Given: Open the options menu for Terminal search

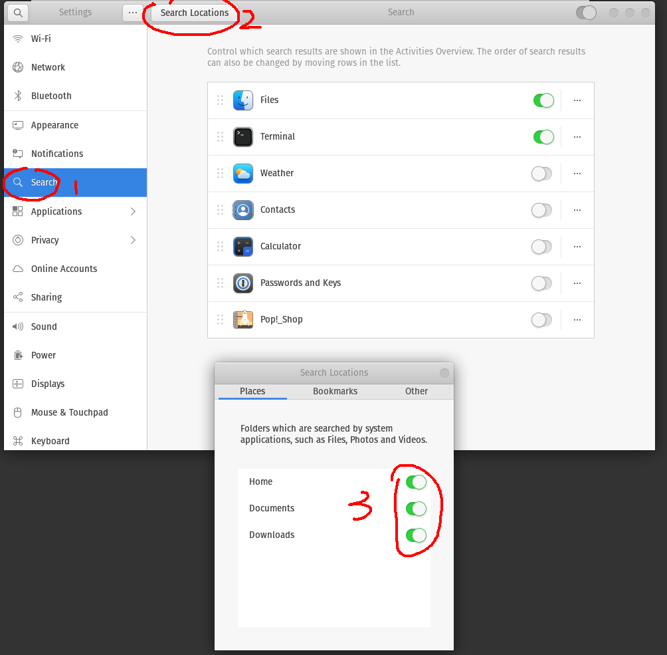Looking at the screenshot, I should tap(577, 137).
